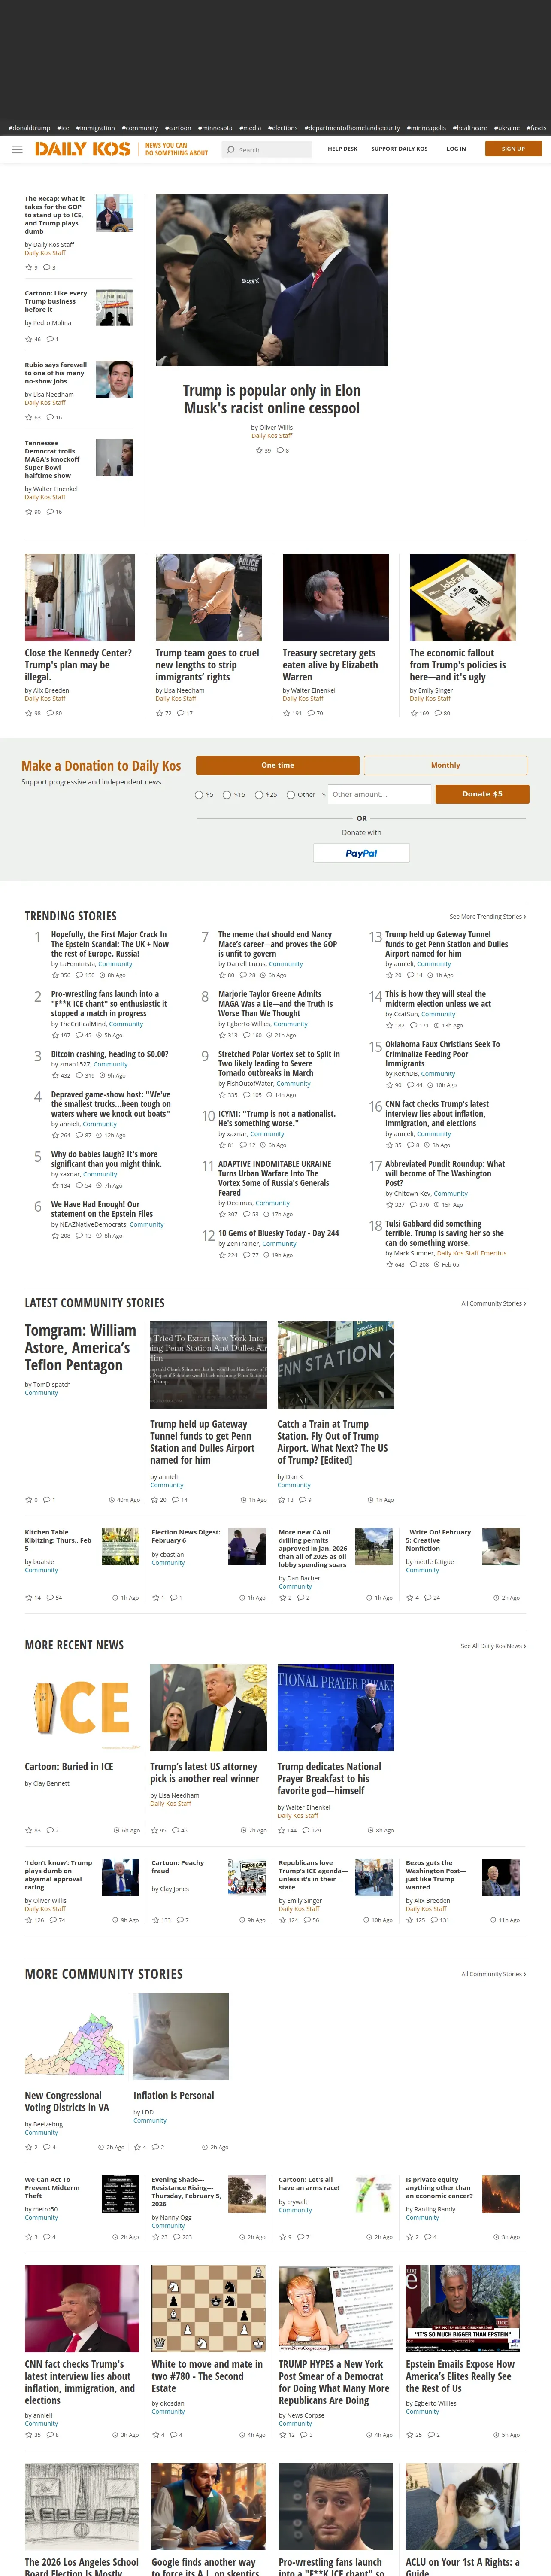Select the #minnesota tag

click(x=215, y=128)
